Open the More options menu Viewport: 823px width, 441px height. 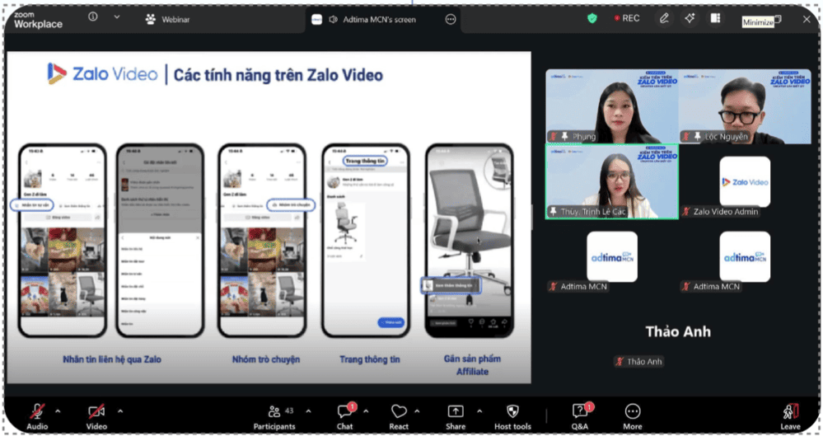click(x=633, y=416)
